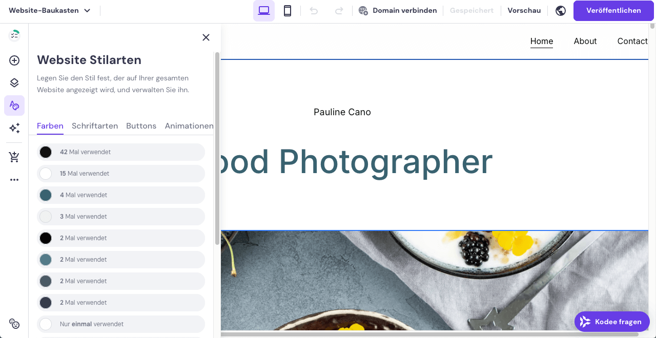
Task: Select the Farben tab
Action: 50,126
